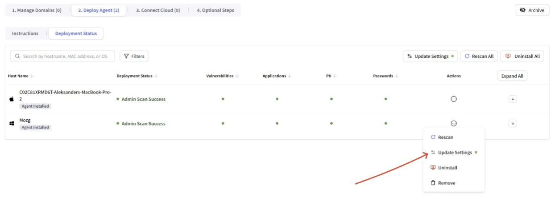Click the search hostname input field

(62, 56)
